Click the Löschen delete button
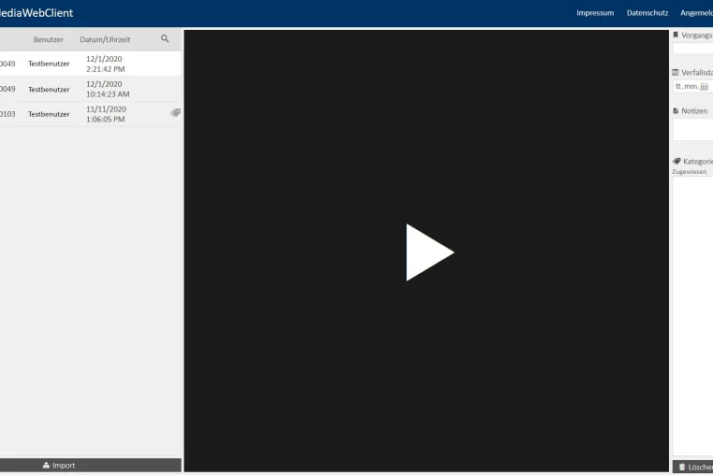 693,467
